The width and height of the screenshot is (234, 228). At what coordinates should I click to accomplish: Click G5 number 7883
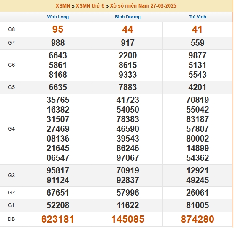click(127, 87)
